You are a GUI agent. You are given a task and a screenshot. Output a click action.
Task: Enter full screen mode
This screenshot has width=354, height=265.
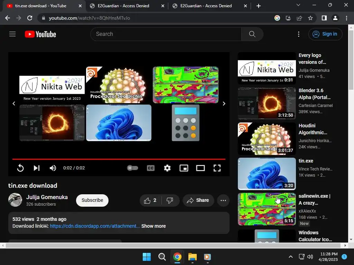217,168
